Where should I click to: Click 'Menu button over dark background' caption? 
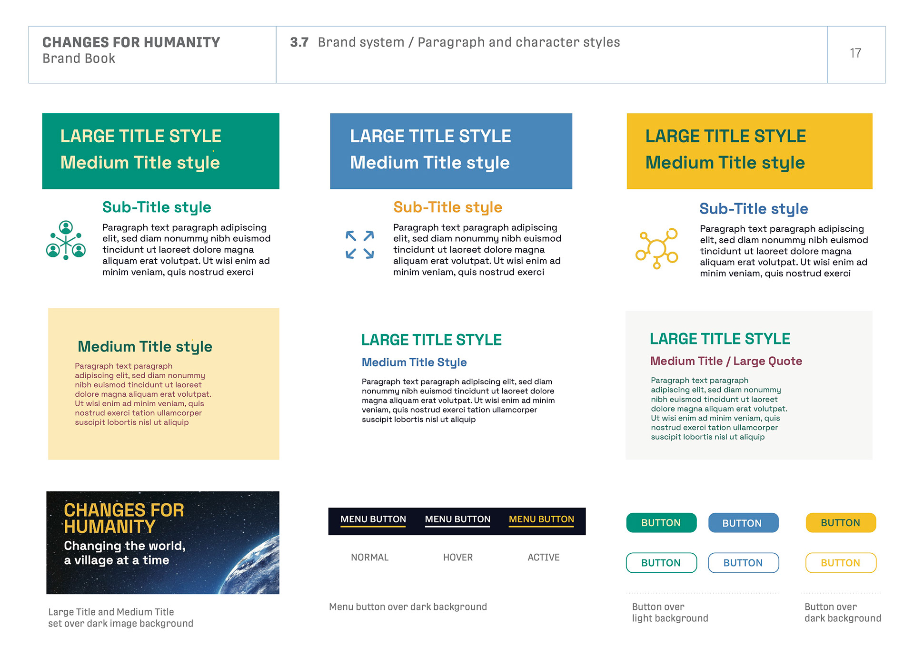pos(408,607)
